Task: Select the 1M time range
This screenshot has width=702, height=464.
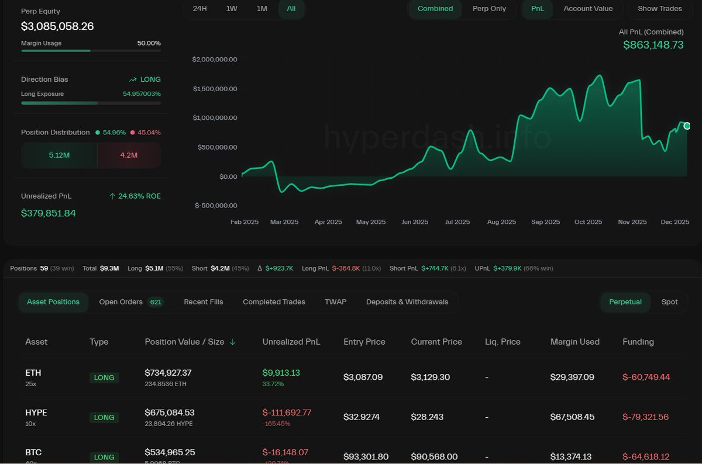Action: tap(262, 9)
